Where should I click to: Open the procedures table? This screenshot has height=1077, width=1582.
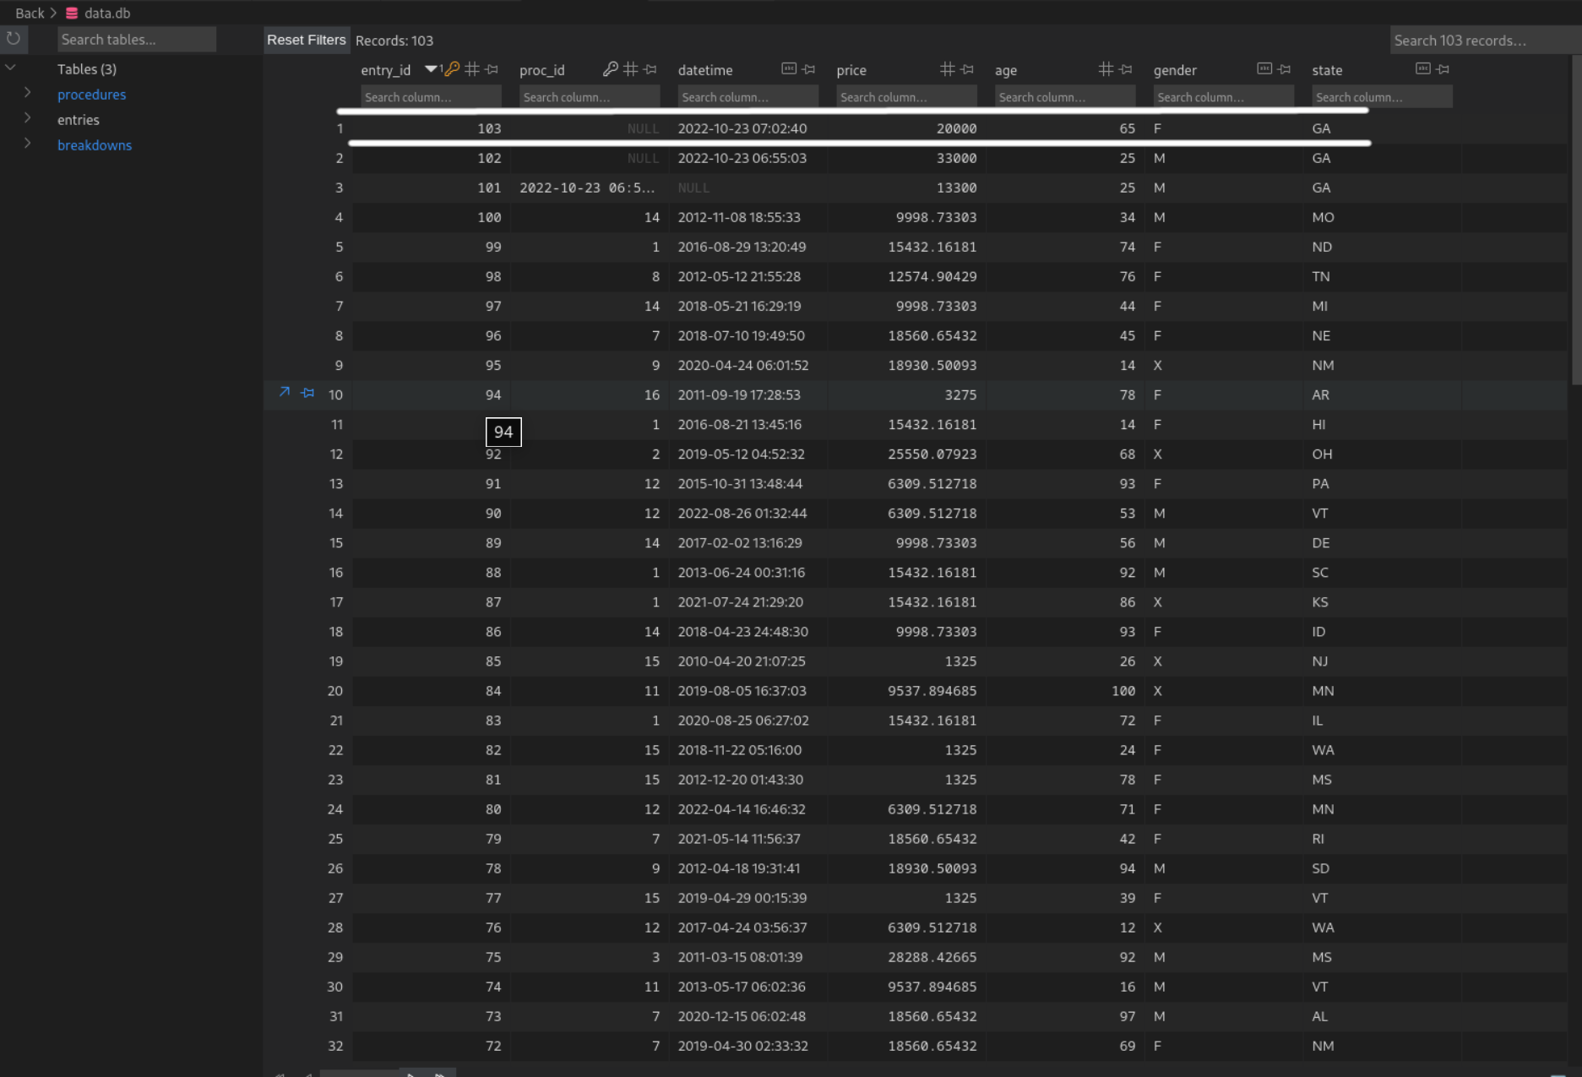tap(91, 95)
